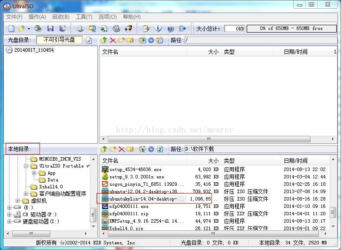Click the Information bubble icon
Image resolution: width=341 pixels, height=250 pixels.
coord(158,29)
